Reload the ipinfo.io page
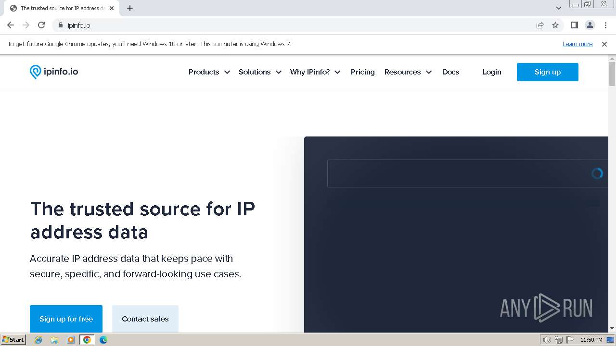Screen dimensions: 616x346 pyautogui.click(x=41, y=25)
